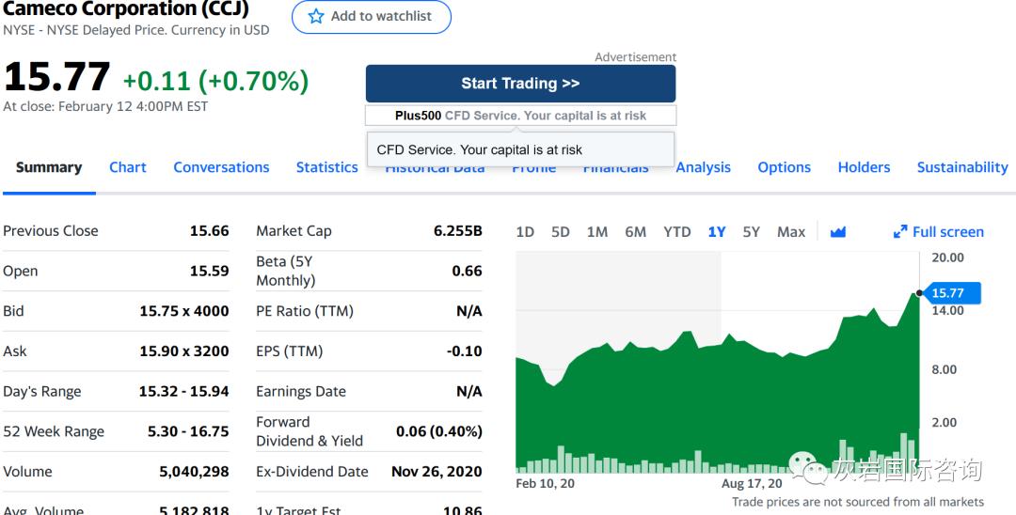Select the 5Y chart range
Viewport: 1016px width, 515px height.
[x=751, y=231]
